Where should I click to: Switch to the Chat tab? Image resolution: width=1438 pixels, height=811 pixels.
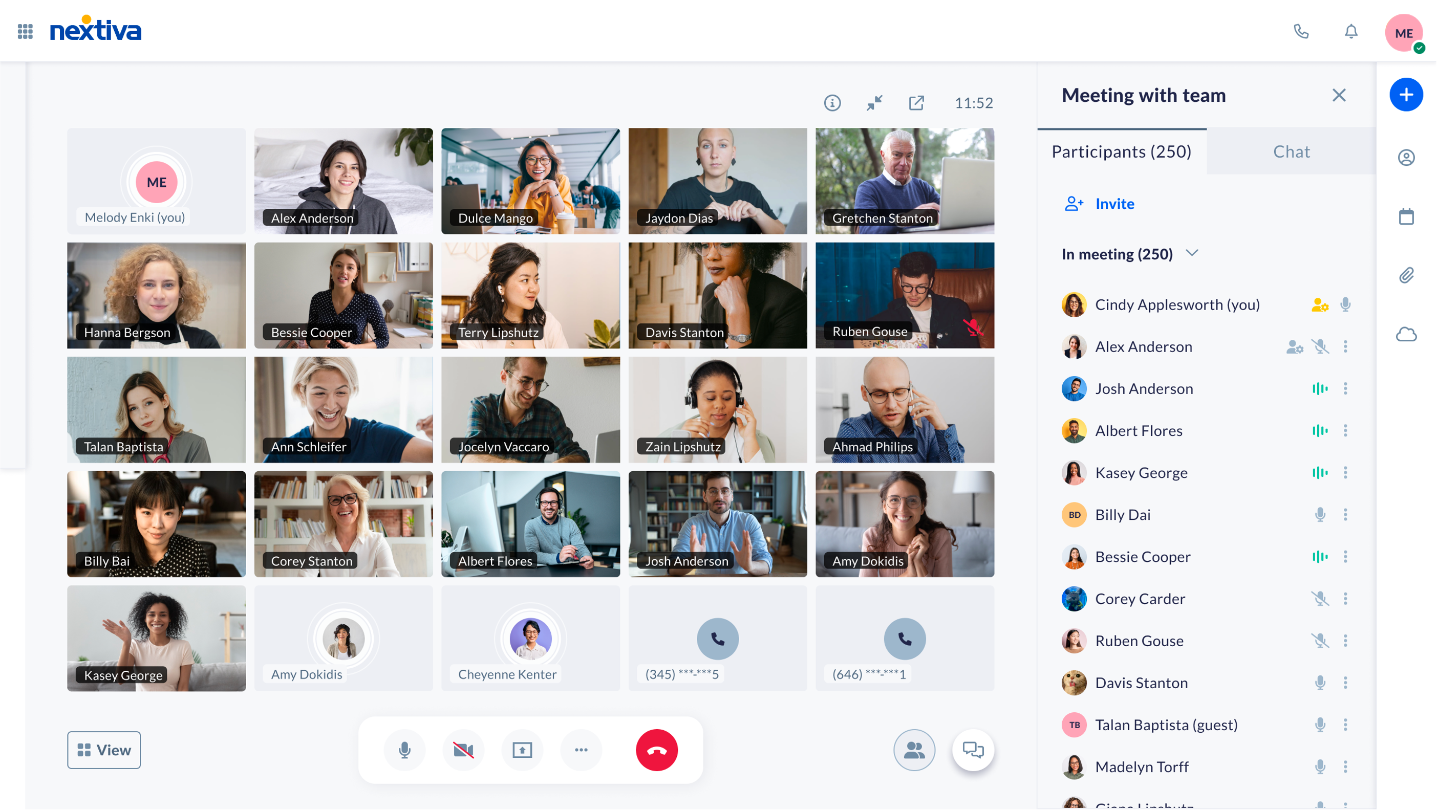(1291, 151)
